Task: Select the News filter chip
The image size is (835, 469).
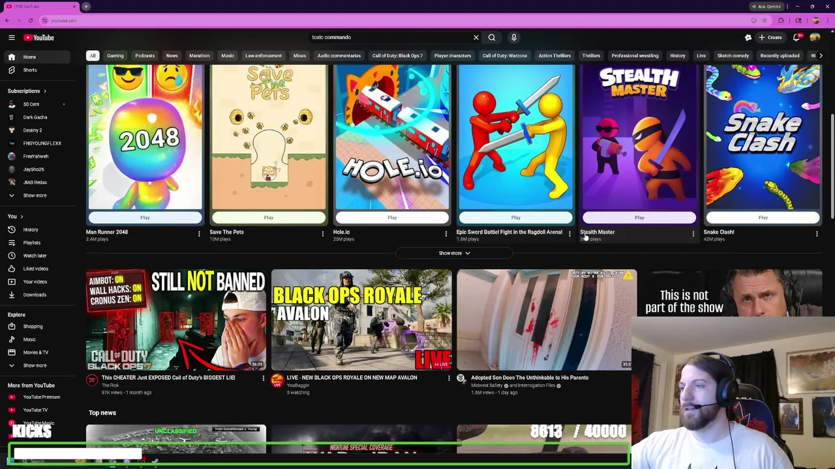Action: point(172,55)
